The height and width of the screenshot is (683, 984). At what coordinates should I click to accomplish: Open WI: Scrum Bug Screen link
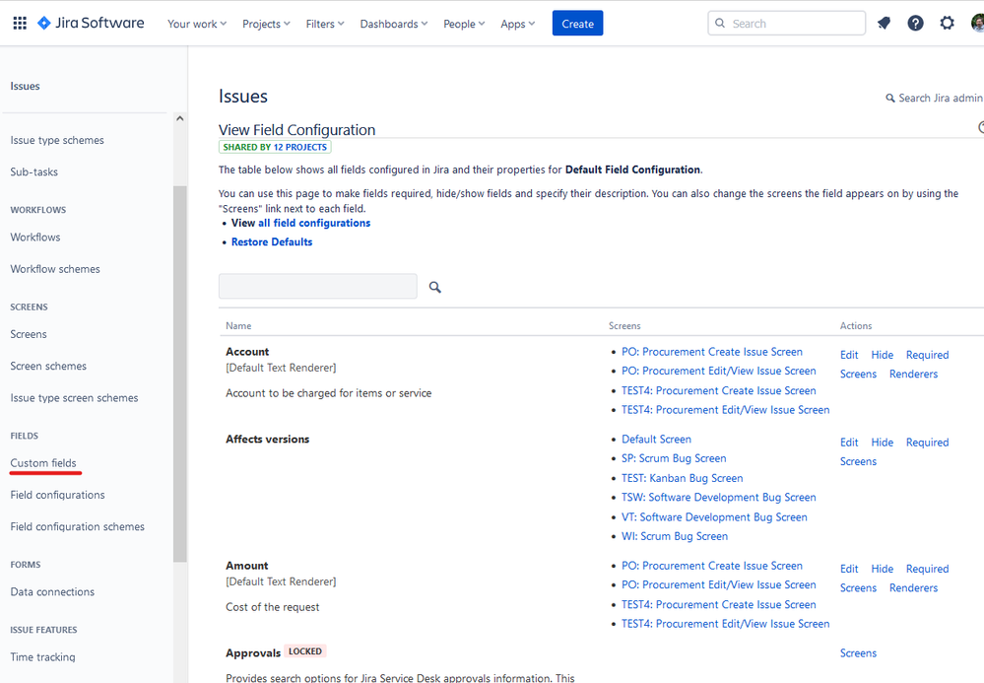click(x=675, y=537)
